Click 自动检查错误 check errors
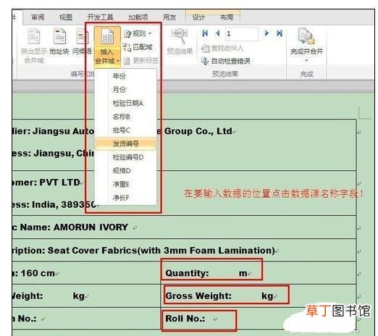 pos(226,61)
